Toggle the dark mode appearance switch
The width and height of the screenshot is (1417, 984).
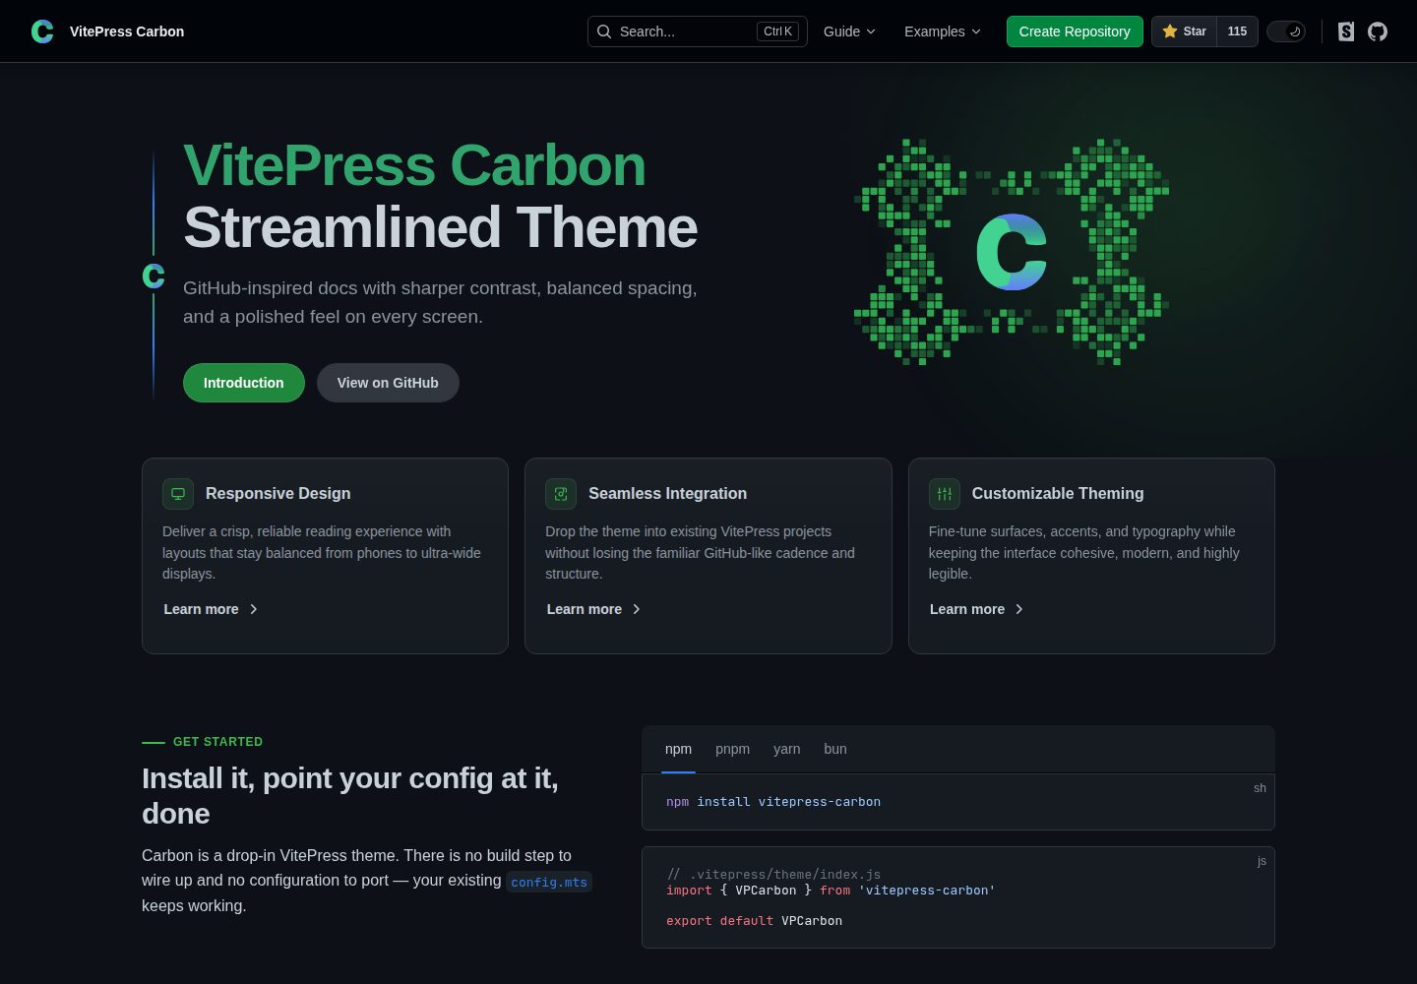point(1286,31)
